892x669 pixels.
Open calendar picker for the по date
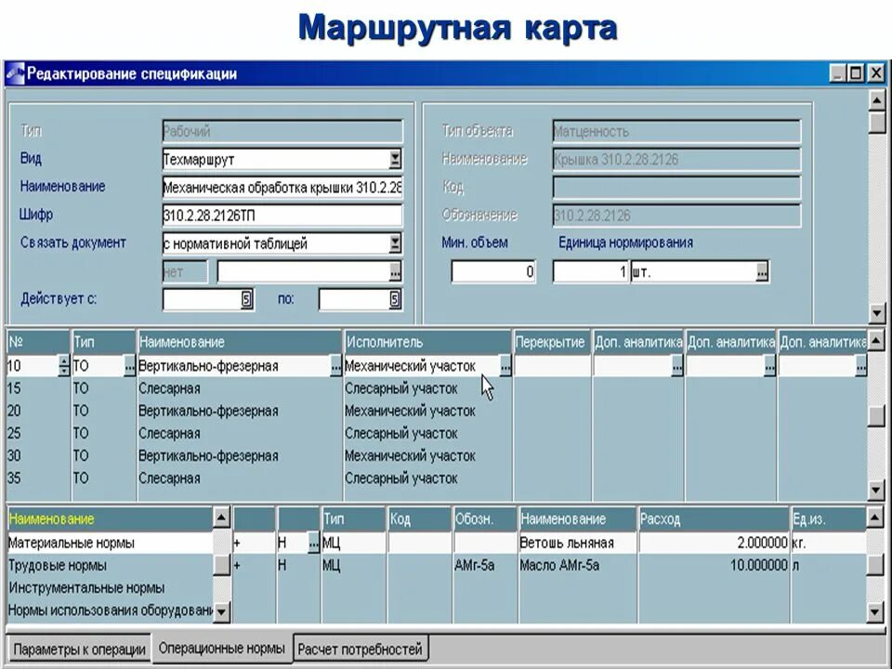(x=396, y=299)
